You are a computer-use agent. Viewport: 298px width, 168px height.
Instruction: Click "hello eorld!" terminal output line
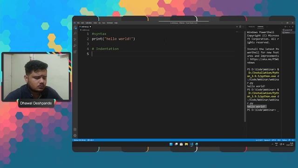(x=256, y=86)
